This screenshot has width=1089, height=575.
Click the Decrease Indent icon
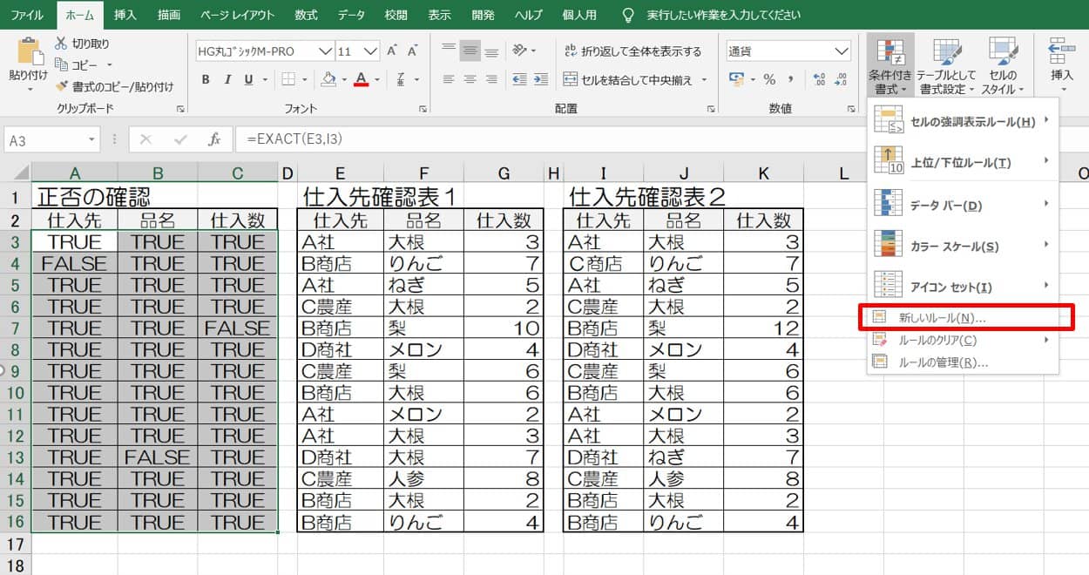point(519,79)
